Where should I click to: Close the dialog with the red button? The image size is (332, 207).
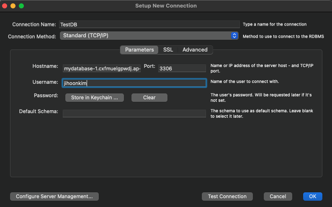(5, 6)
